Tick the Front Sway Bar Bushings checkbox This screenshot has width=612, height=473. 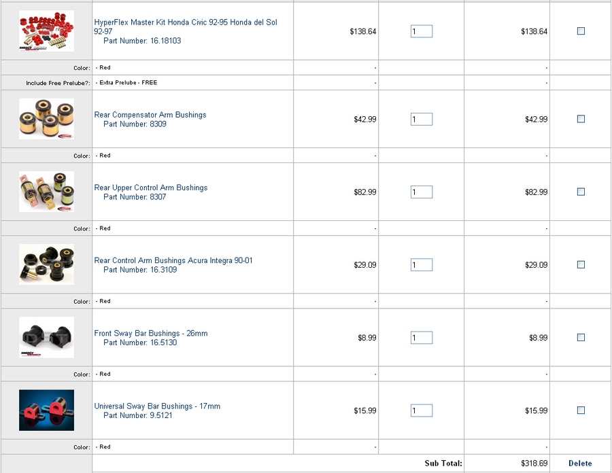point(581,337)
